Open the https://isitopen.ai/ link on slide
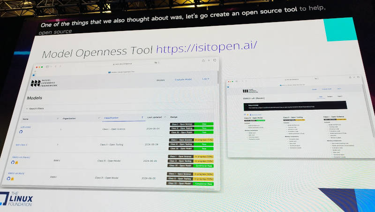 point(207,47)
